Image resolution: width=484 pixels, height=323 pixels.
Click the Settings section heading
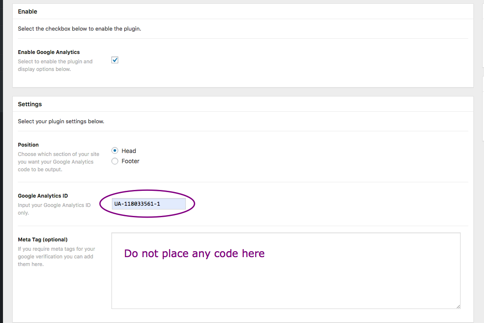30,104
